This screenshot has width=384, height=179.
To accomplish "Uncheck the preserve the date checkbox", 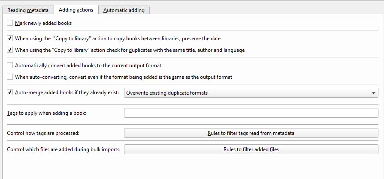I will (x=10, y=39).
